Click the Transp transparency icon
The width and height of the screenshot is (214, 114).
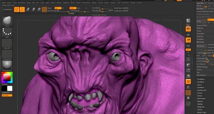coord(188,87)
